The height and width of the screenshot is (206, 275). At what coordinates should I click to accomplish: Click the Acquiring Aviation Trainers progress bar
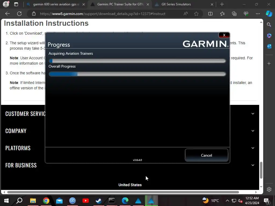point(137,61)
